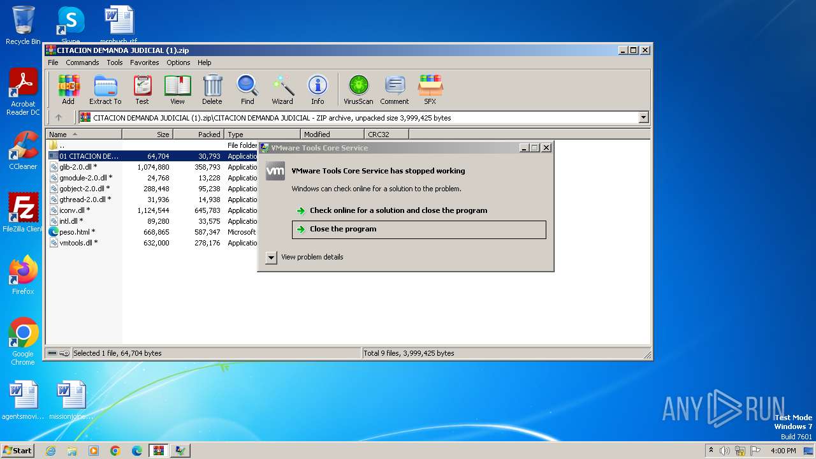Expand the archive path dropdown

(x=643, y=117)
